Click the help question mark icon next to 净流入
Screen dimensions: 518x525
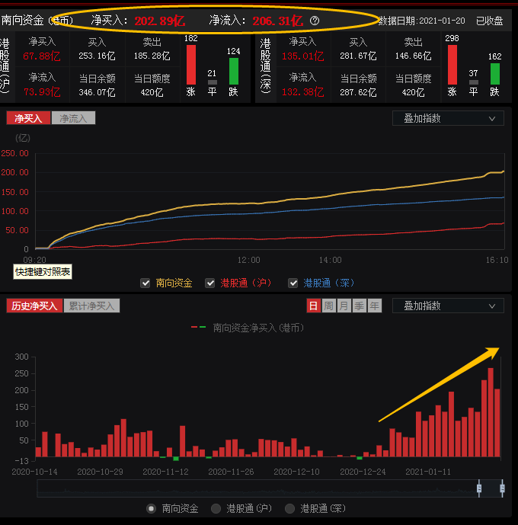[315, 21]
